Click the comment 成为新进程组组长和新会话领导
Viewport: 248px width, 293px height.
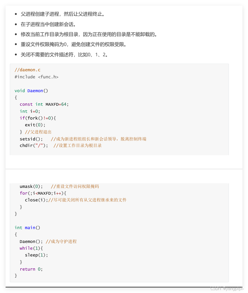pyautogui.click(x=99, y=139)
